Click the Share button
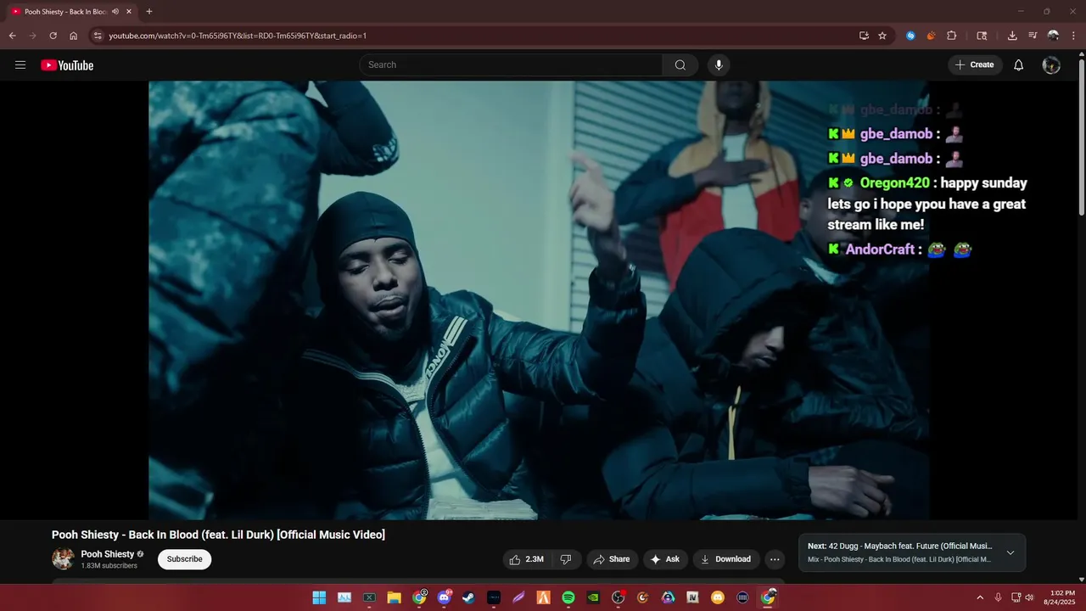The image size is (1086, 611). coord(611,559)
